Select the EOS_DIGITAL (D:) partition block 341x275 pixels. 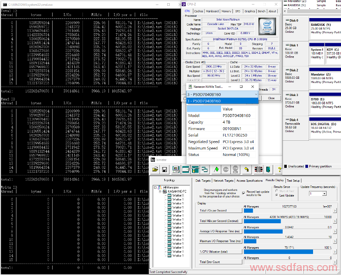325,128
